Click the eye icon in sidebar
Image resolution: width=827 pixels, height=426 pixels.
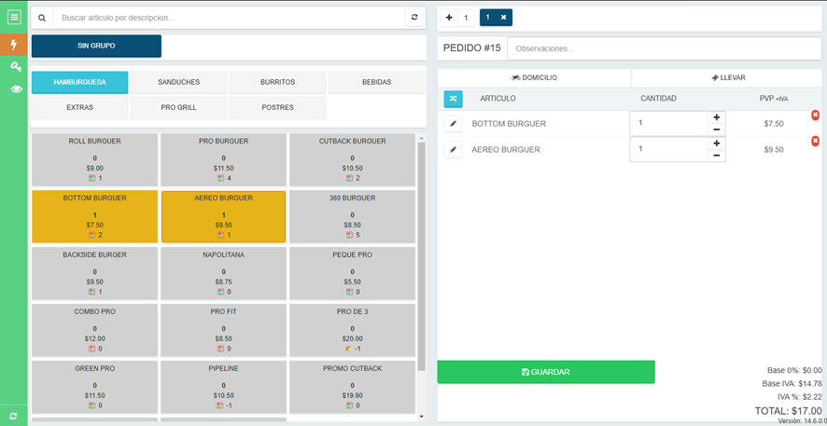17,89
